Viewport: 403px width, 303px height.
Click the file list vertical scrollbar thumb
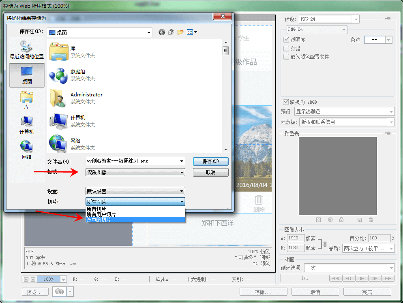coord(226,51)
